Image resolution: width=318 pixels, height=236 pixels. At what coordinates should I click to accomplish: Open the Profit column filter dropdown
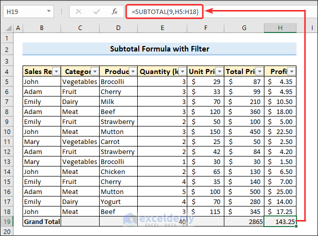click(x=290, y=71)
